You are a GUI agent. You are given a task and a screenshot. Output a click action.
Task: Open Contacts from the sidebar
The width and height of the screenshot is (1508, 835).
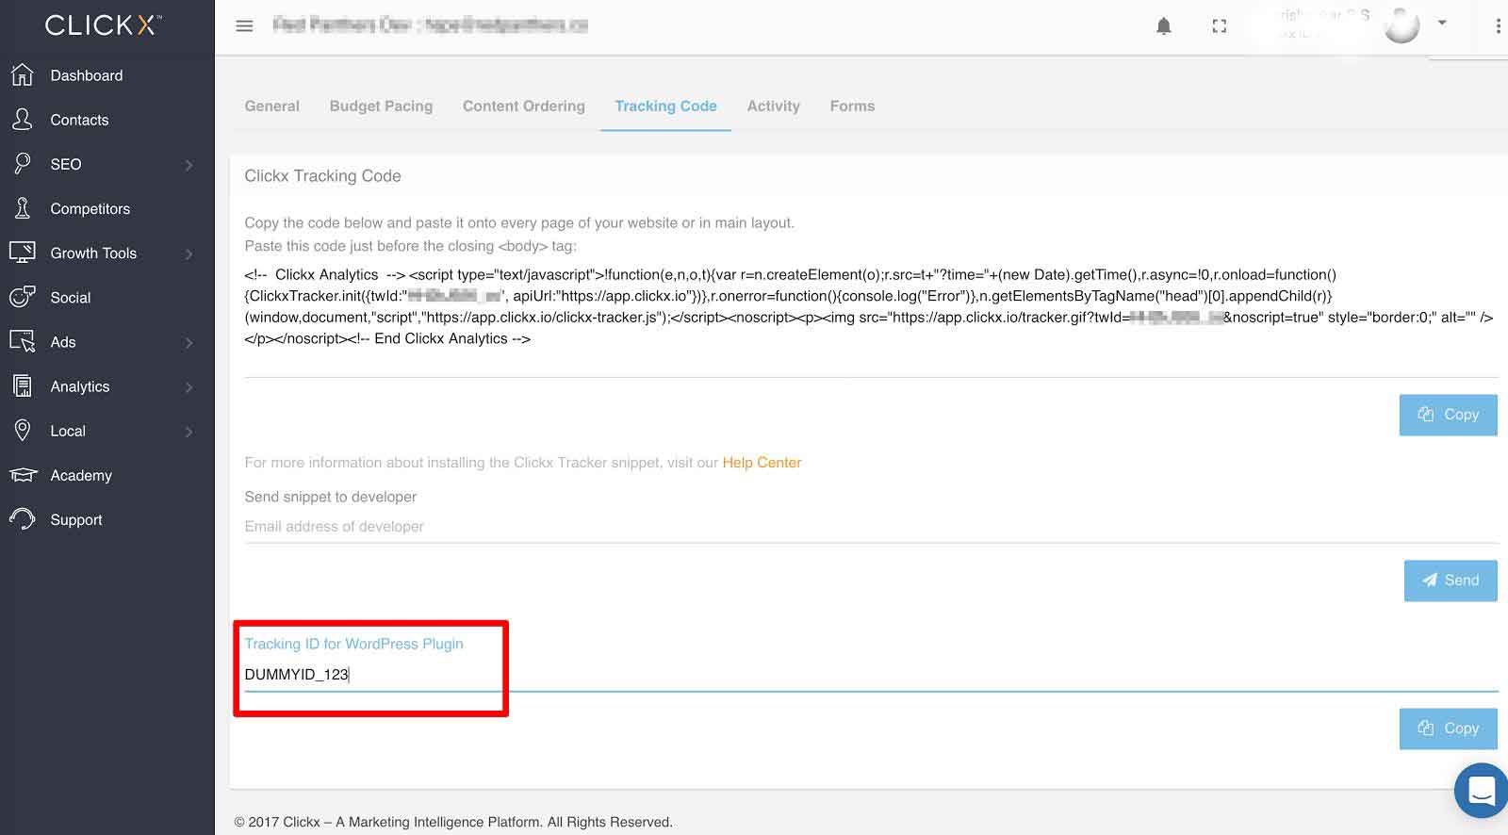pos(79,120)
